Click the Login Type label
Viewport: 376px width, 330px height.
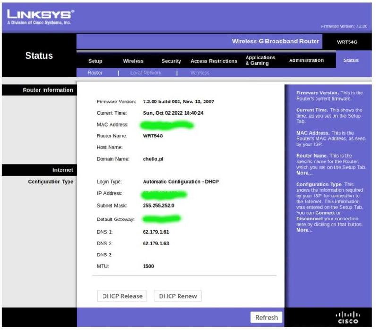[x=109, y=182]
